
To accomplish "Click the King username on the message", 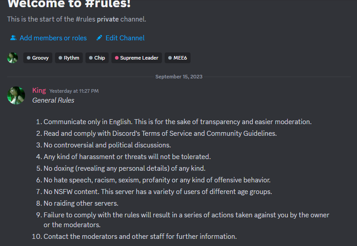I will click(39, 91).
